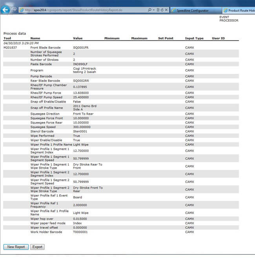Click the Export button
Viewport: 255px width, 261px height.
point(37,247)
